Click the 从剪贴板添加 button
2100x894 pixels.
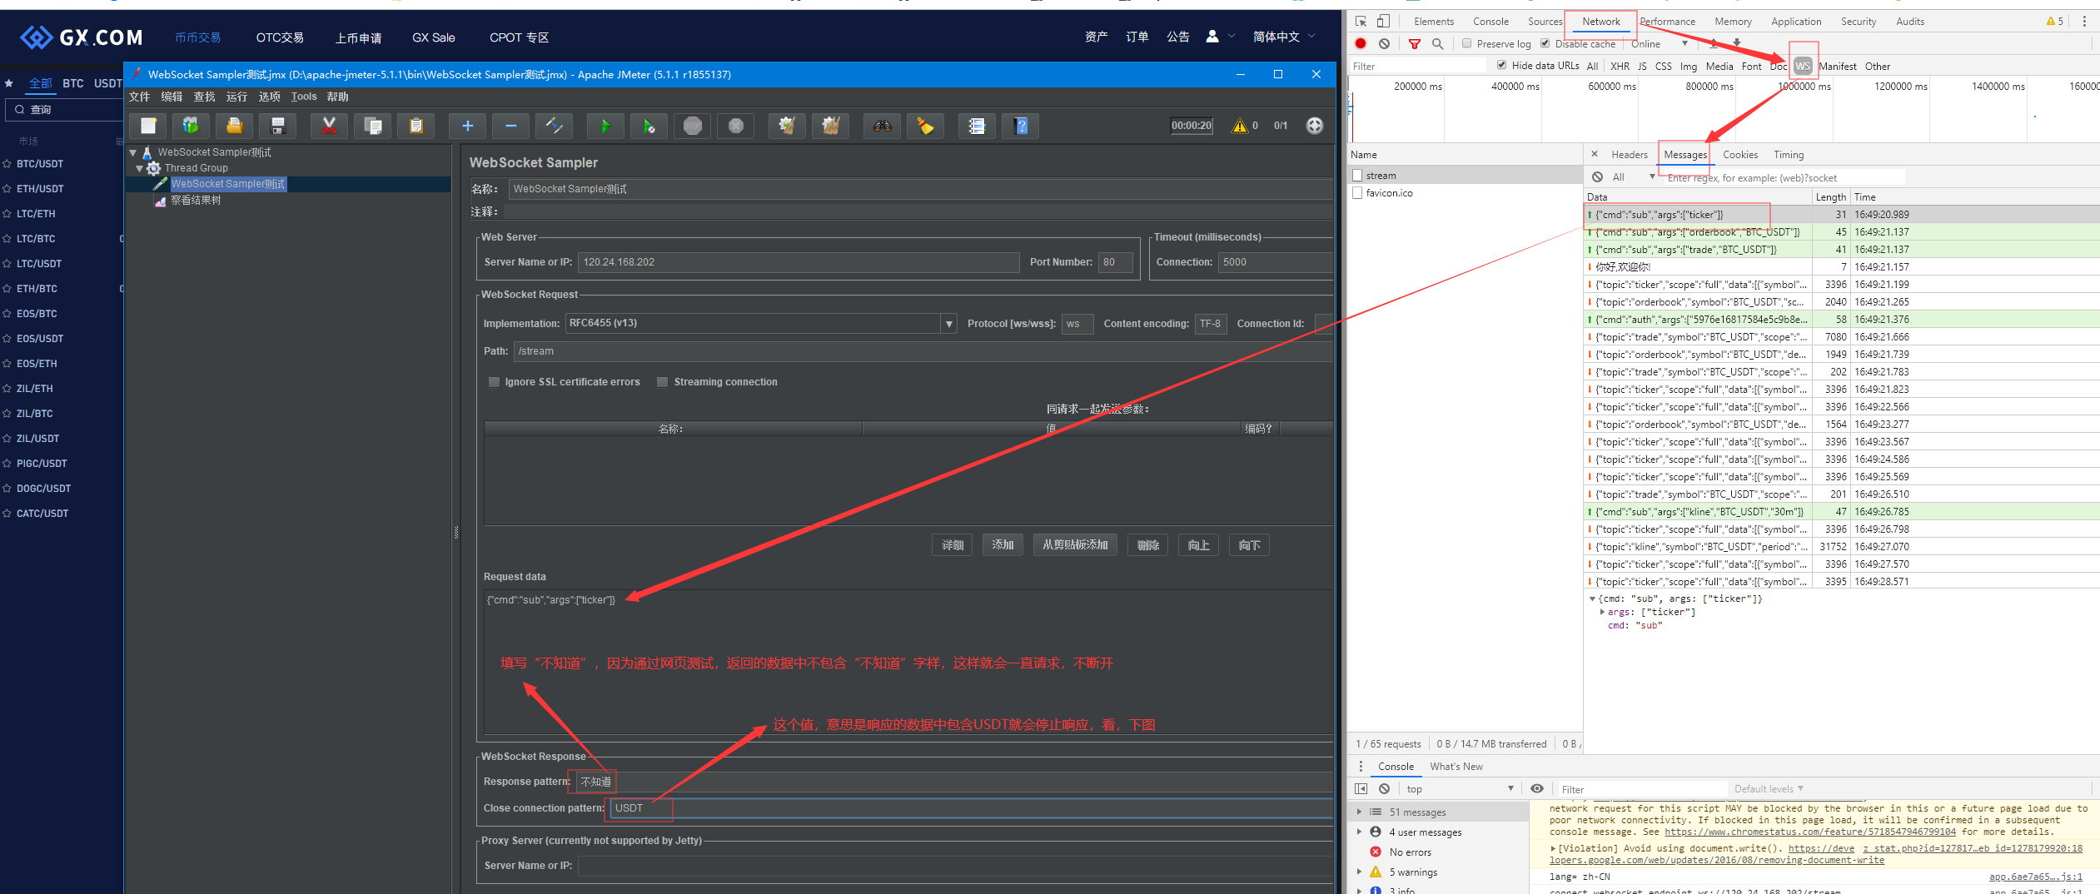pos(1075,545)
